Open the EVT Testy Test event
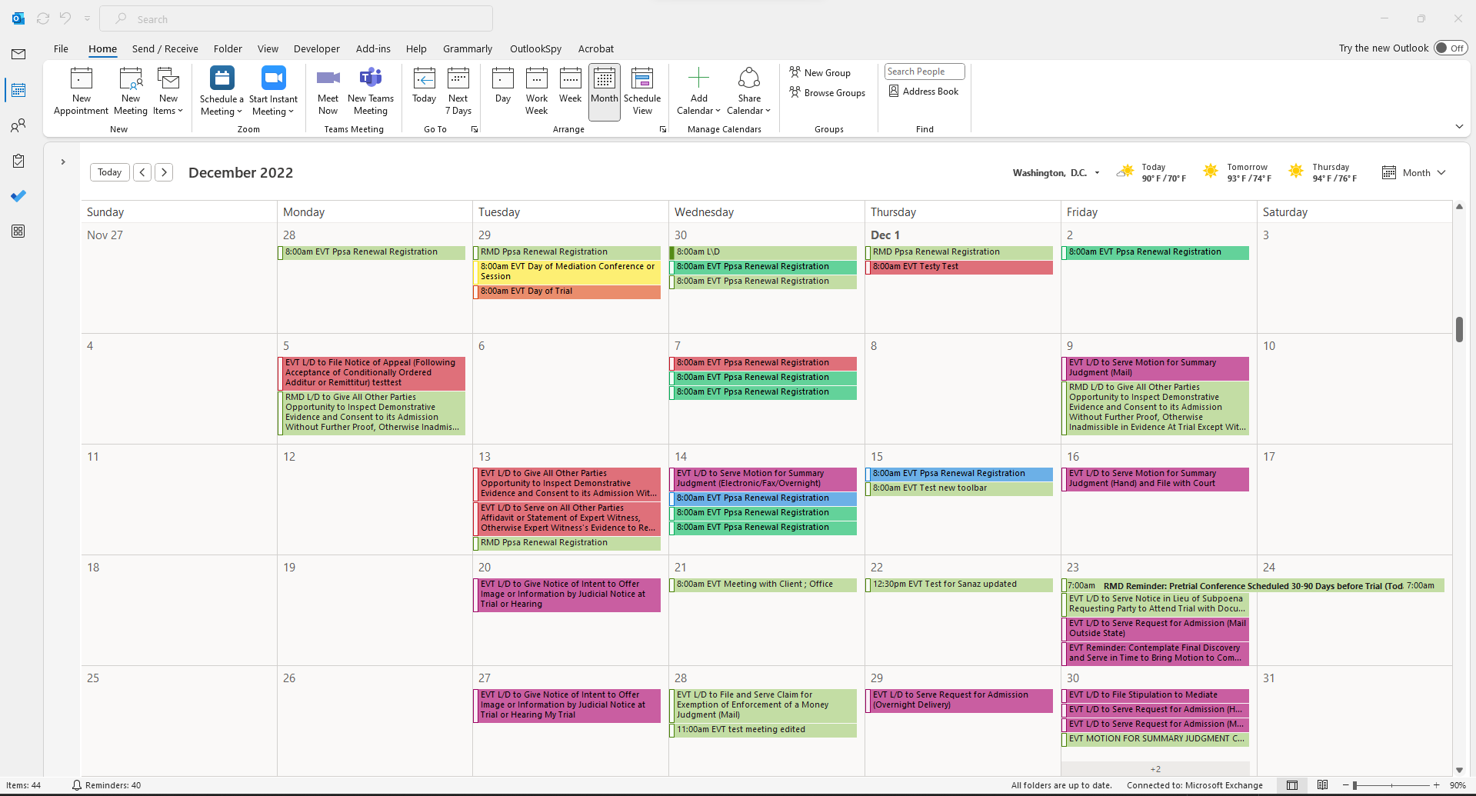 click(x=959, y=267)
